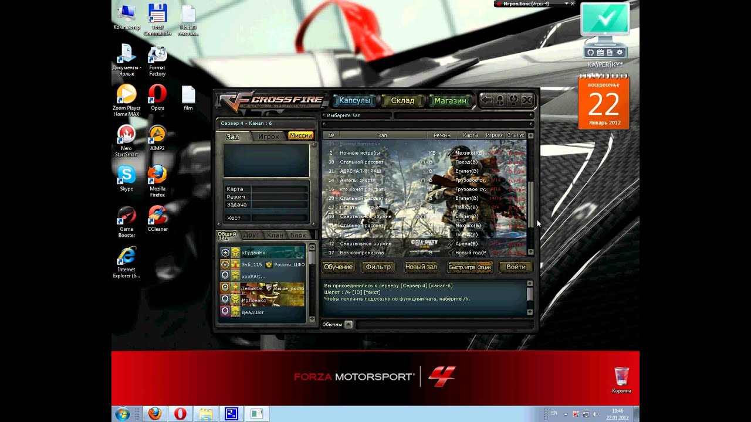Image resolution: width=751 pixels, height=422 pixels.
Task: Open Корзина recycle bin on desktop
Action: pos(621,380)
